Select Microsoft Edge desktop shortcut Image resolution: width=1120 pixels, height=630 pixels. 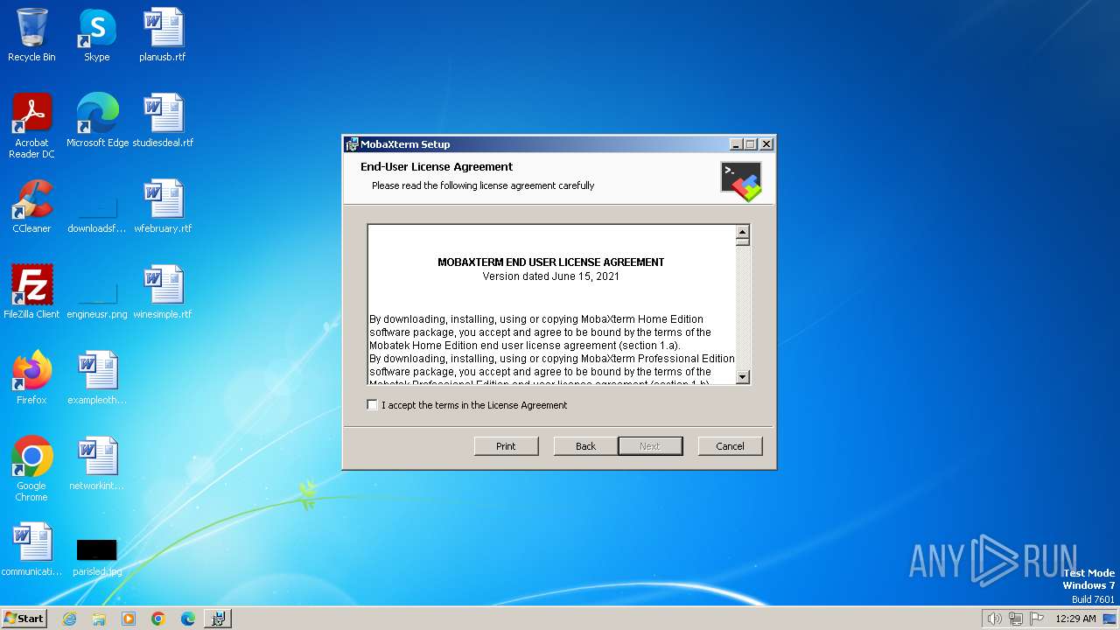(x=97, y=122)
